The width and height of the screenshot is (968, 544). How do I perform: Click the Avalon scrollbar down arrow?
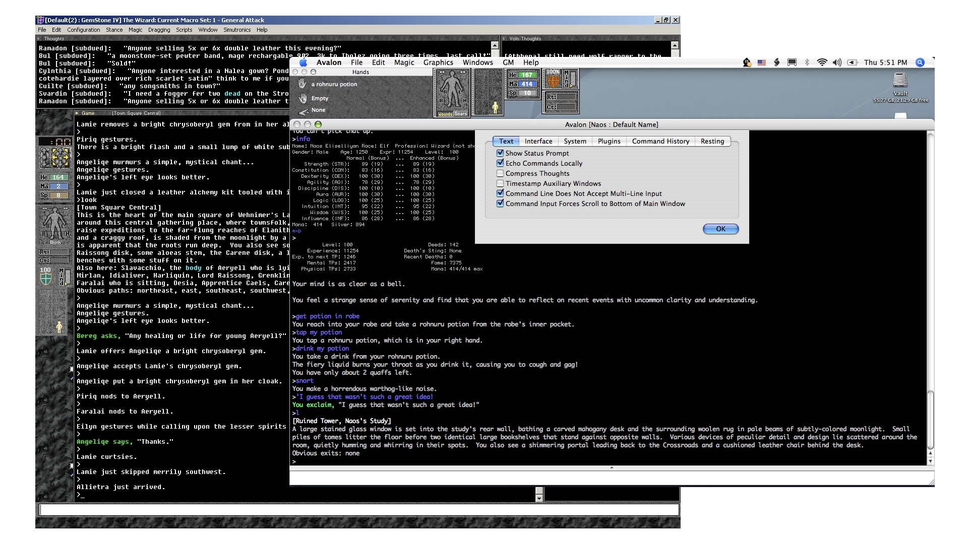coord(931,461)
